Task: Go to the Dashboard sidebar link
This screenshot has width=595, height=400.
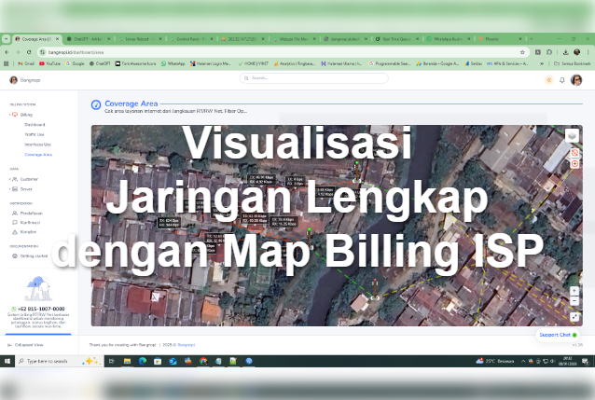Action: 35,124
